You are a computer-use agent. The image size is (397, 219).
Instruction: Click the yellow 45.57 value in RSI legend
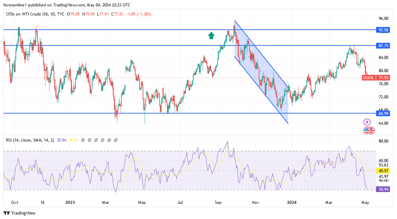(74, 140)
